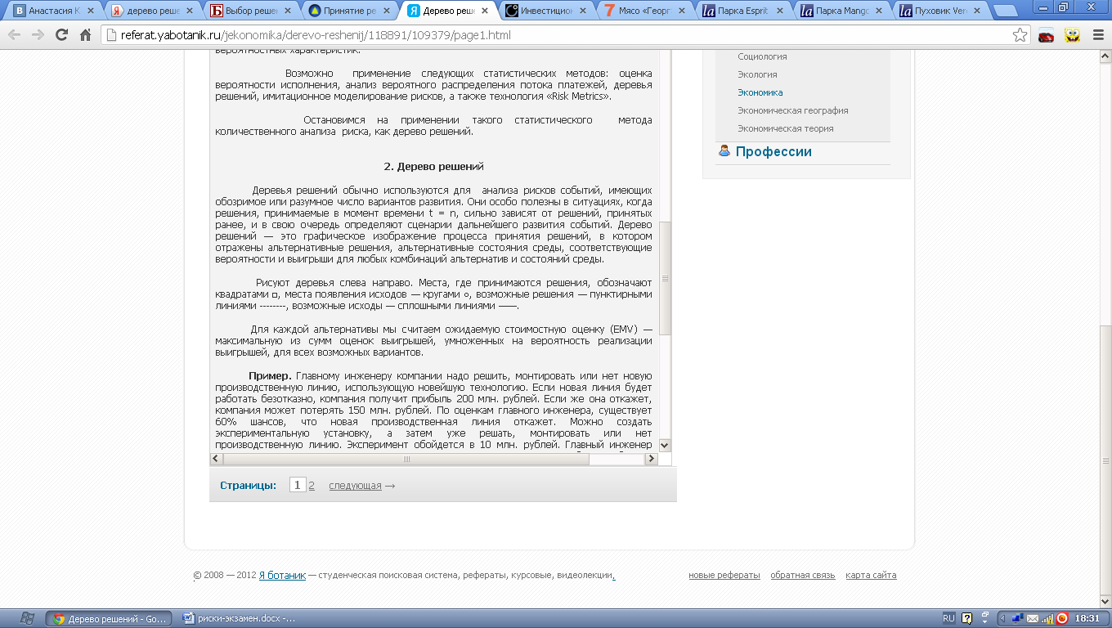The image size is (1112, 628).
Task: Open the Windows Start button
Action: (26, 618)
